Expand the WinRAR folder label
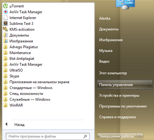154x140 pixels. tap(16, 105)
